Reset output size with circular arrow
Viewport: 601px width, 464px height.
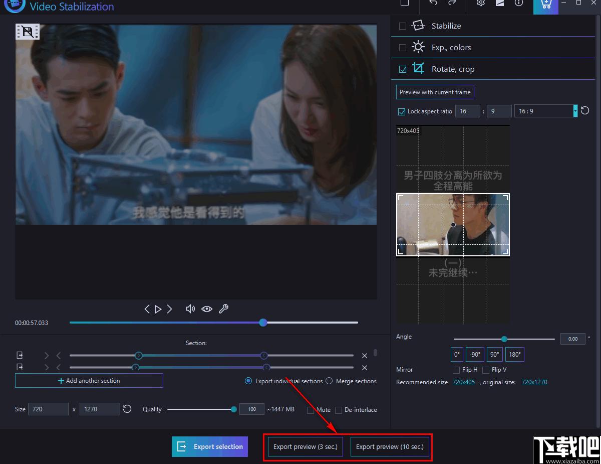(127, 409)
